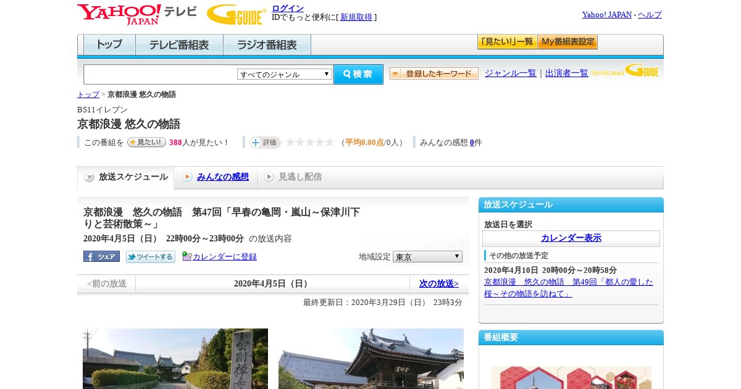
Task: Open the Yahoo! Japan TV logo
Action: click(x=137, y=14)
